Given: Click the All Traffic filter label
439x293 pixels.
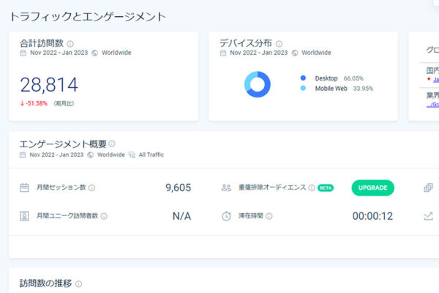Looking at the screenshot, I should (151, 155).
